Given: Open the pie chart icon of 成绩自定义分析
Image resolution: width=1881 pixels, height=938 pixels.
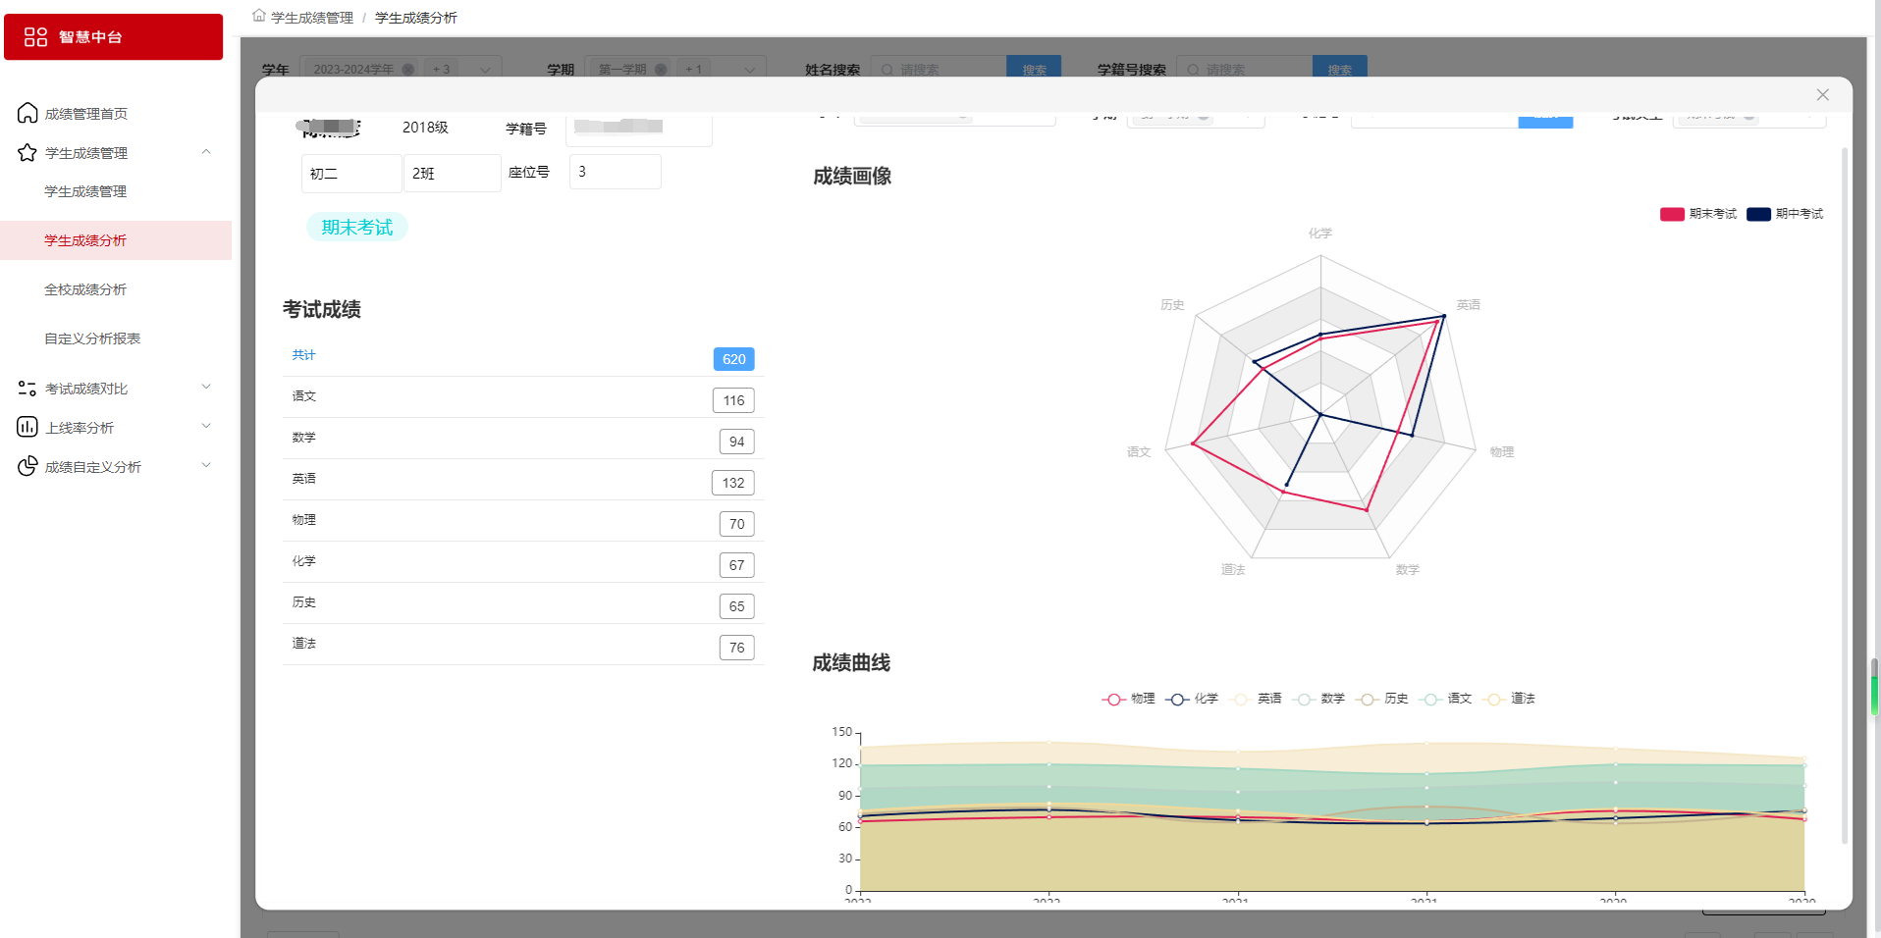Looking at the screenshot, I should pyautogui.click(x=27, y=466).
